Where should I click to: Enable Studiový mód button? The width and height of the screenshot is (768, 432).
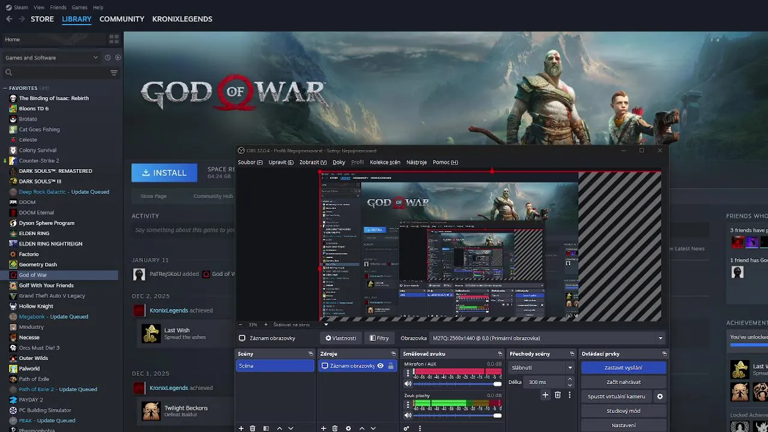click(623, 411)
